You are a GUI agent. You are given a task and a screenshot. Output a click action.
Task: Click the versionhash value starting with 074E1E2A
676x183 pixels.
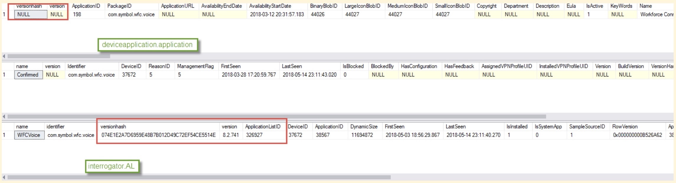point(158,135)
